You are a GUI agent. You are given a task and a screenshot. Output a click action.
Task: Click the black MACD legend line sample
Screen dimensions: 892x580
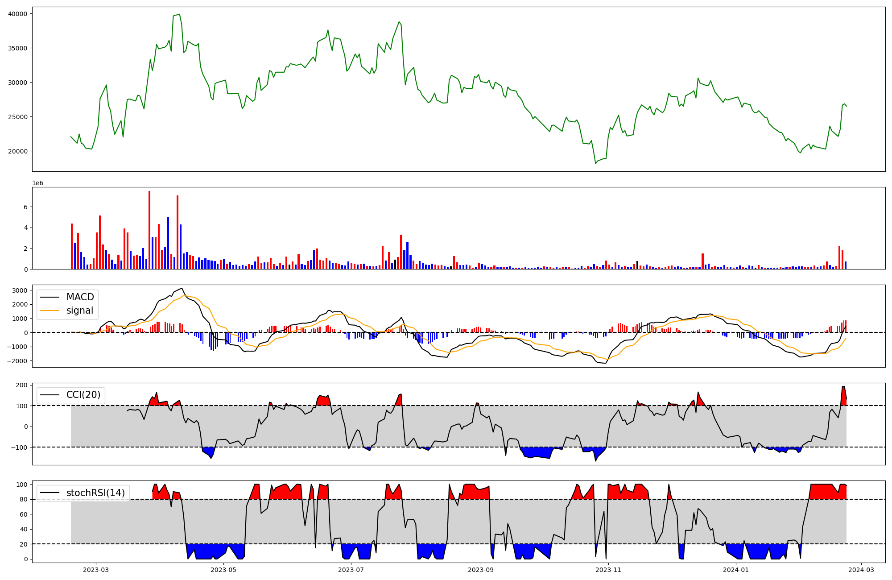[50, 297]
